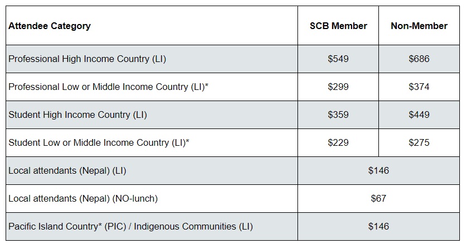This screenshot has height=248, width=466.
Task: Select Student High Income Country row label
Action: tap(78, 115)
